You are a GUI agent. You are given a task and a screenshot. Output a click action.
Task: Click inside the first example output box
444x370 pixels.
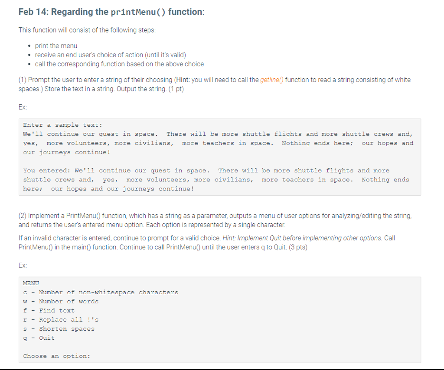[x=219, y=157]
